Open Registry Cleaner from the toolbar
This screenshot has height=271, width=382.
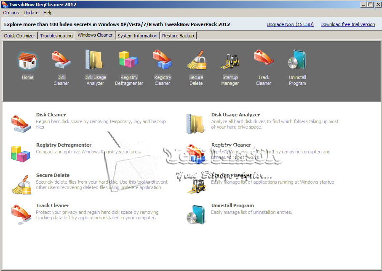tap(163, 61)
